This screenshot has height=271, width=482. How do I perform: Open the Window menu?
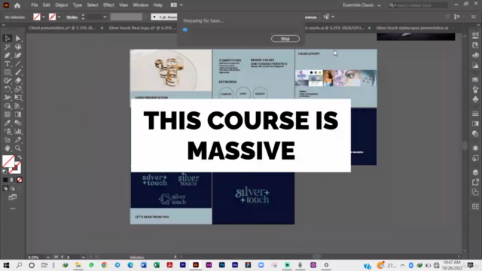click(x=141, y=5)
